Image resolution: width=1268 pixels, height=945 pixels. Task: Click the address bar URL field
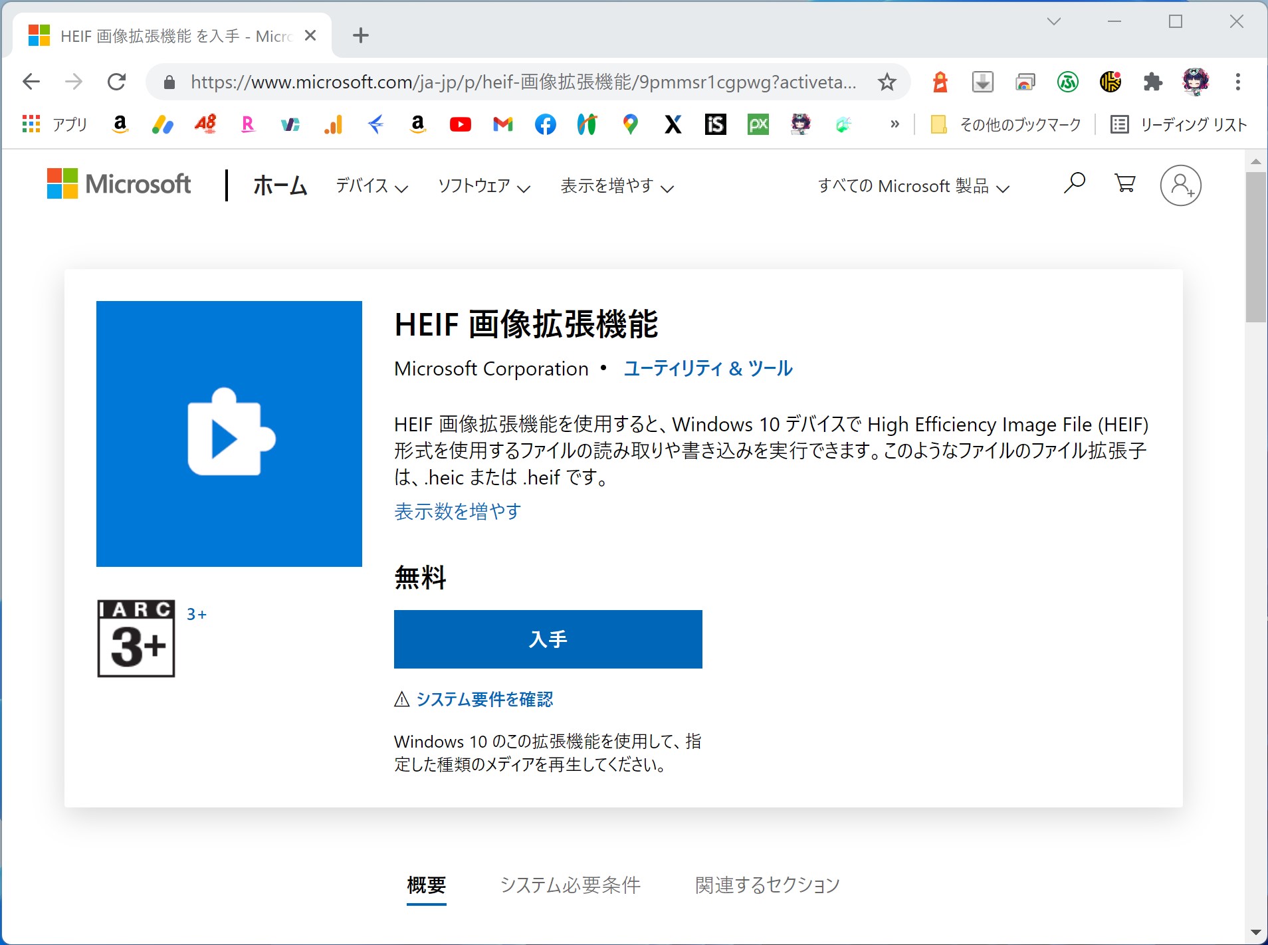pos(523,82)
